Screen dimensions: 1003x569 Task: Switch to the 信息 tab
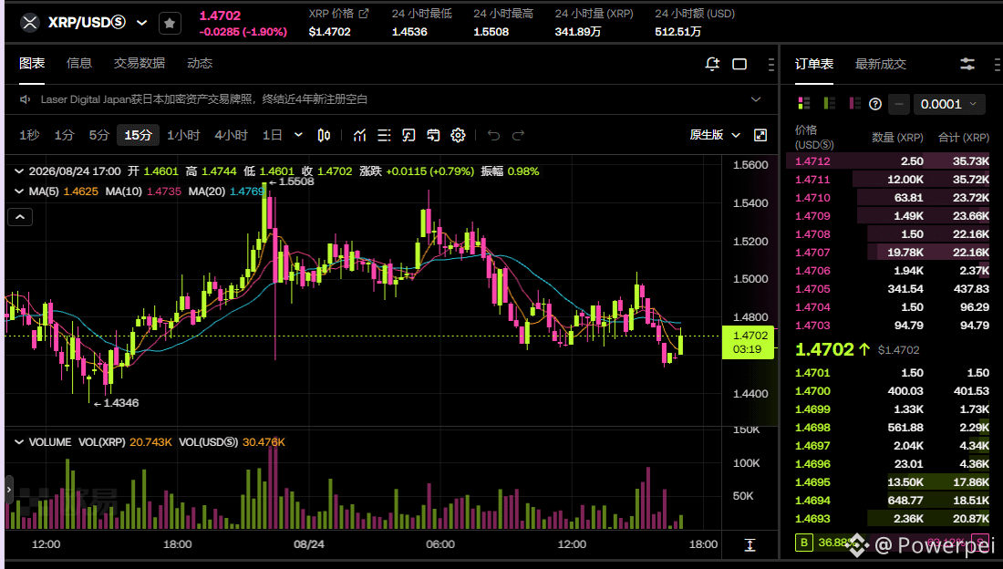coord(79,63)
